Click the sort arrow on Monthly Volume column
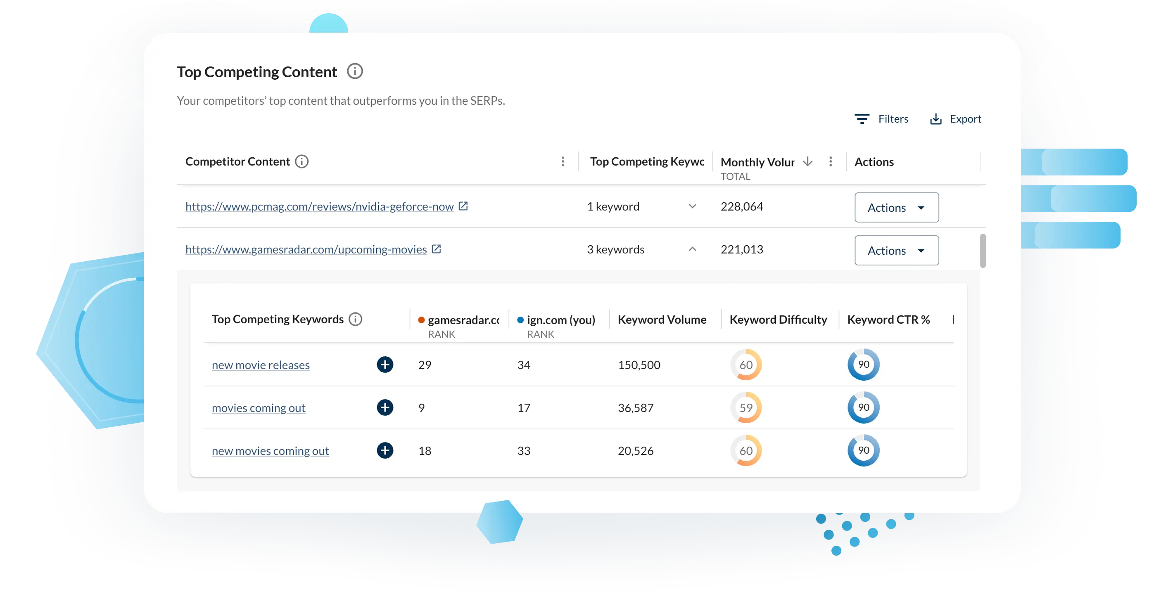 tap(807, 161)
